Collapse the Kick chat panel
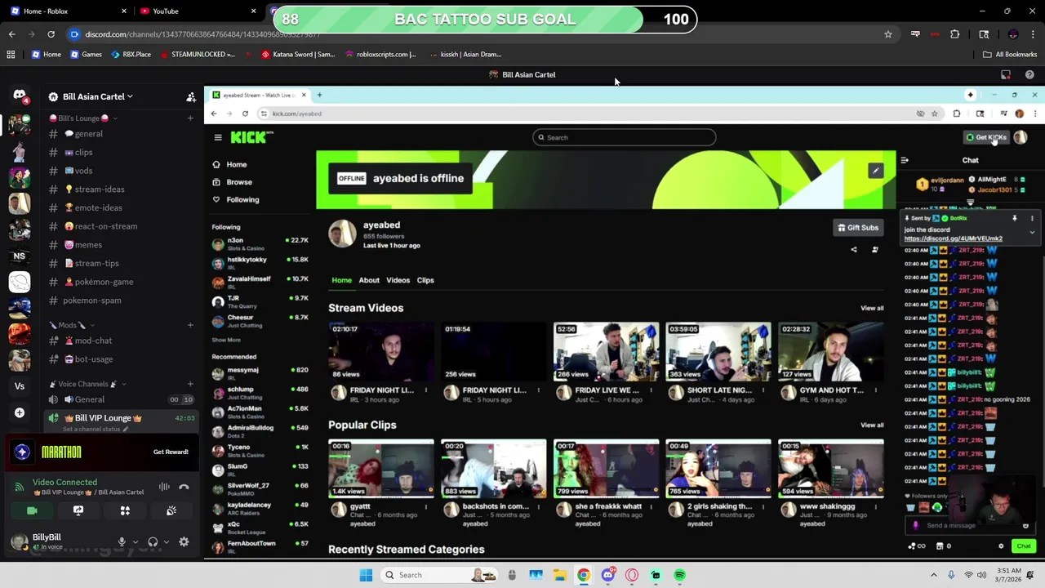 905,160
